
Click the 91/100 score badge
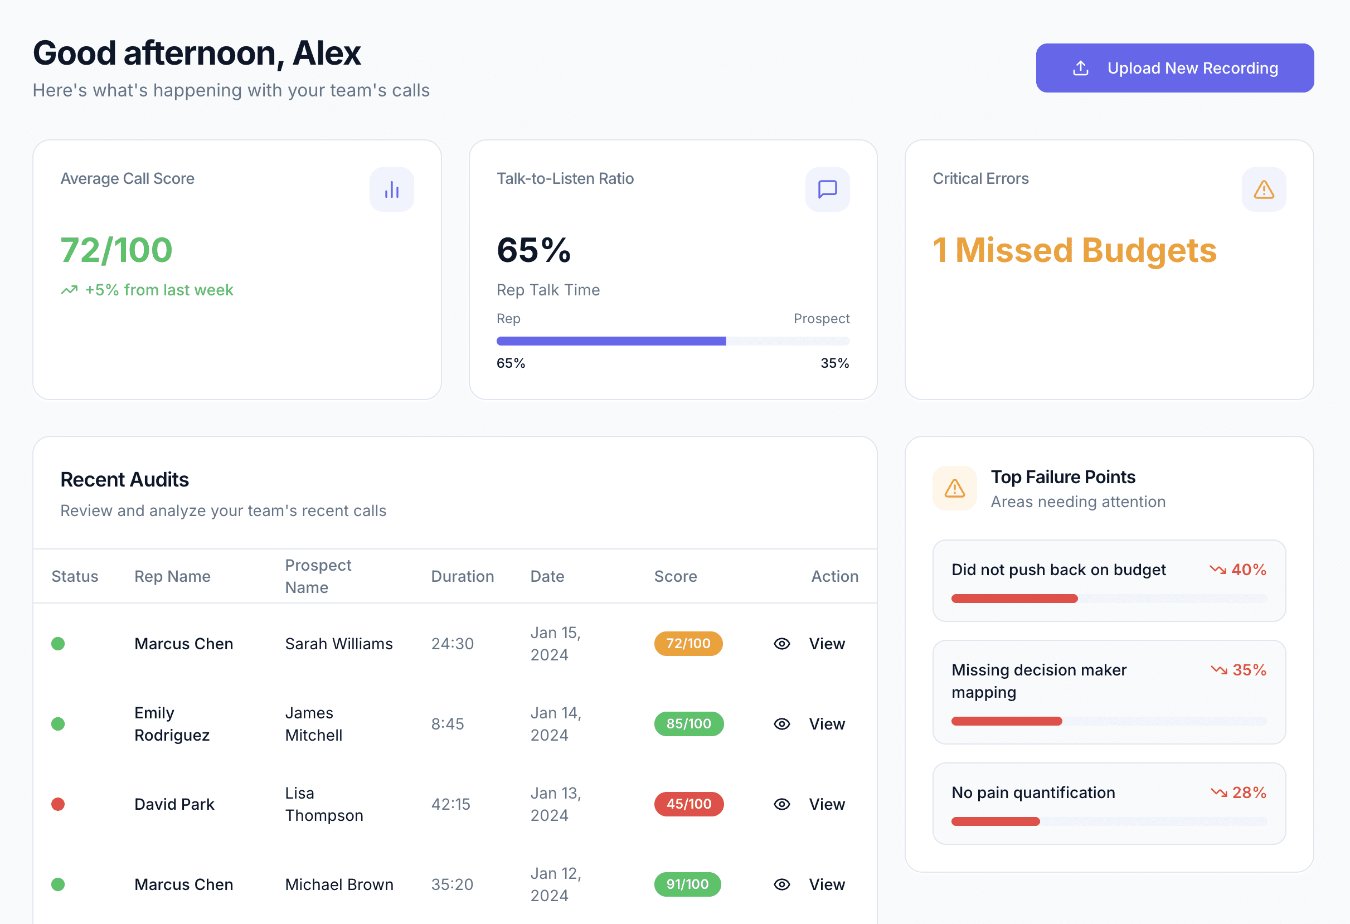(x=687, y=884)
